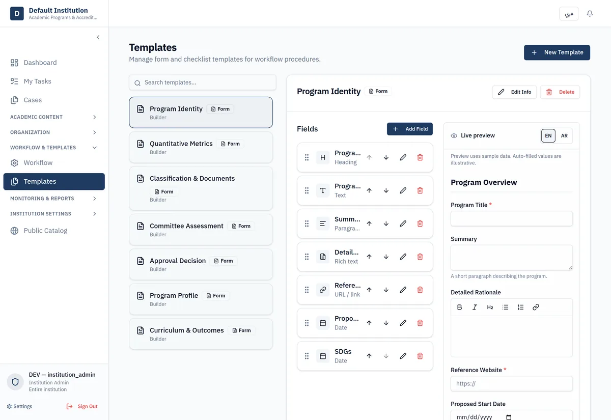The width and height of the screenshot is (611, 420).
Task: Edit the SDGs field with pencil icon
Action: coord(403,356)
